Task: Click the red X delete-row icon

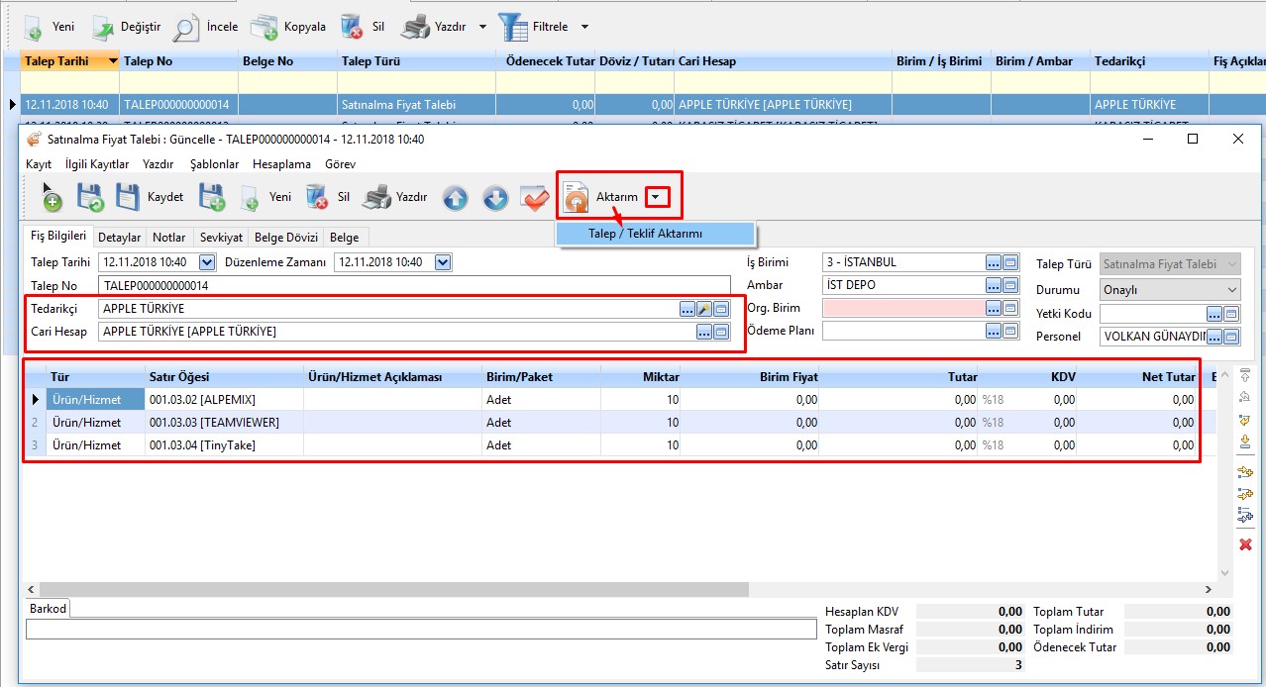Action: coord(1245,544)
